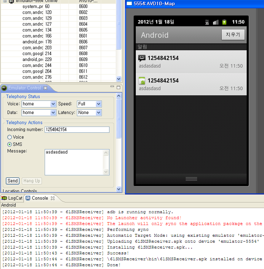Tap the notification shade drag handle

[191, 179]
